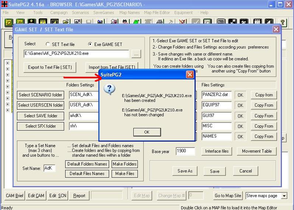Screen dimensions: 294x210
Task: Click the table grid toolbar icon
Action: tap(221, 22)
